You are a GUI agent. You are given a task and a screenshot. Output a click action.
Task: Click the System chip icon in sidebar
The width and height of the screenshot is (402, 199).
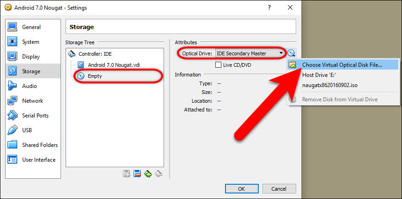tap(12, 42)
